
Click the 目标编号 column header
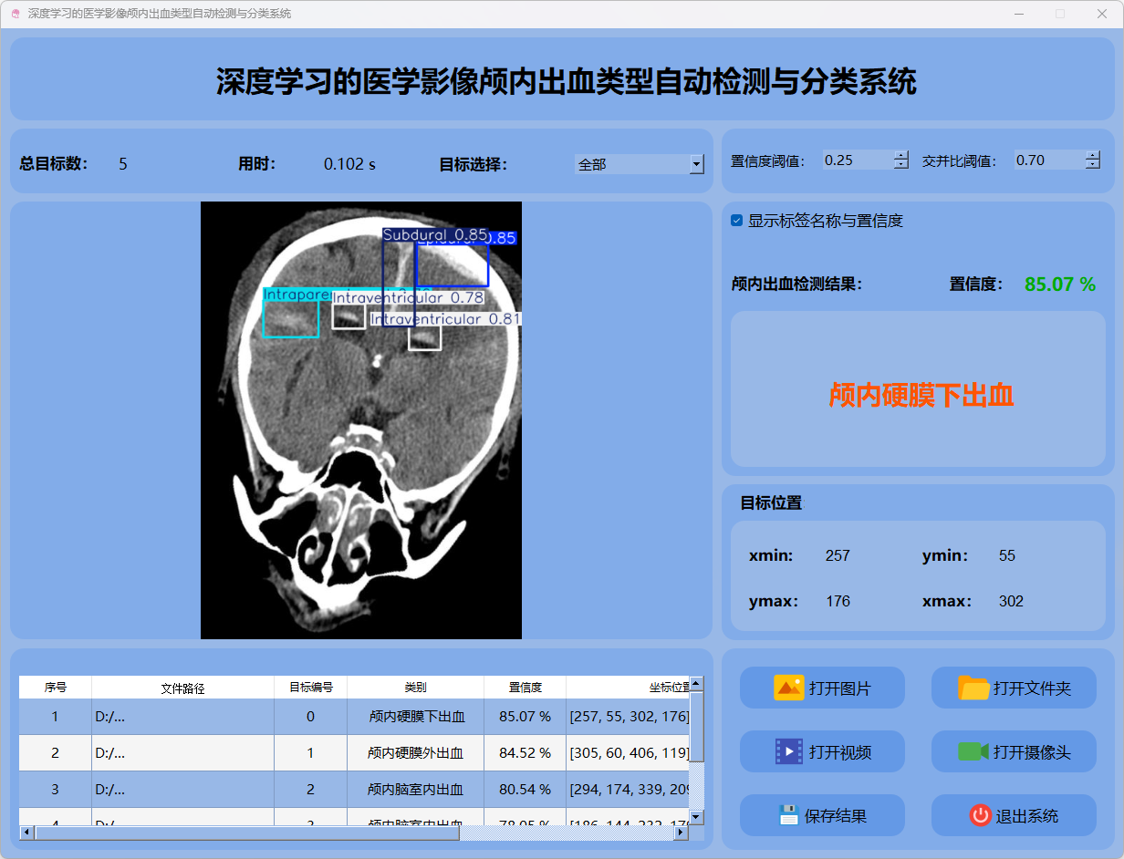pos(310,688)
